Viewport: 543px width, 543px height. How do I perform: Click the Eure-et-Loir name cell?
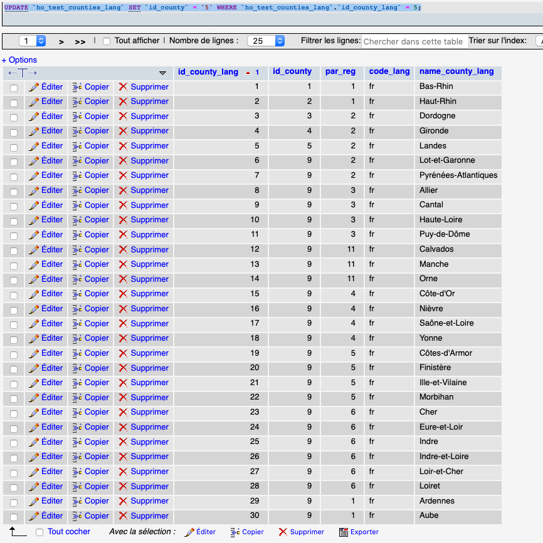tap(458, 427)
